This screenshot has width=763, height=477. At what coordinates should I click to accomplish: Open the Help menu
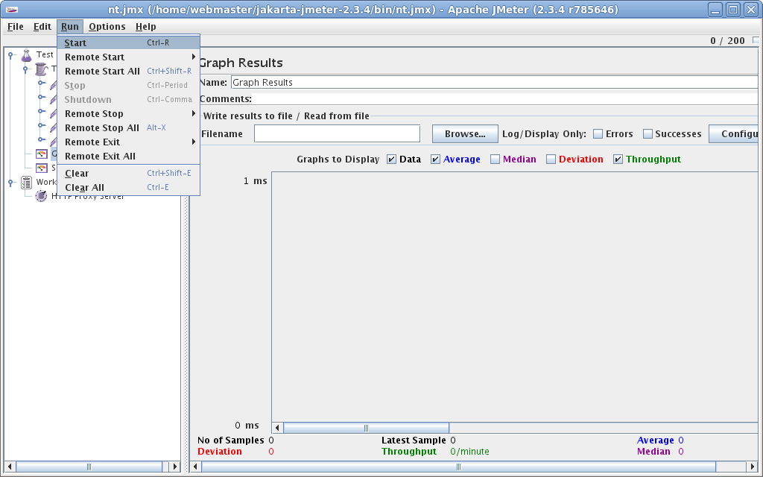click(146, 27)
